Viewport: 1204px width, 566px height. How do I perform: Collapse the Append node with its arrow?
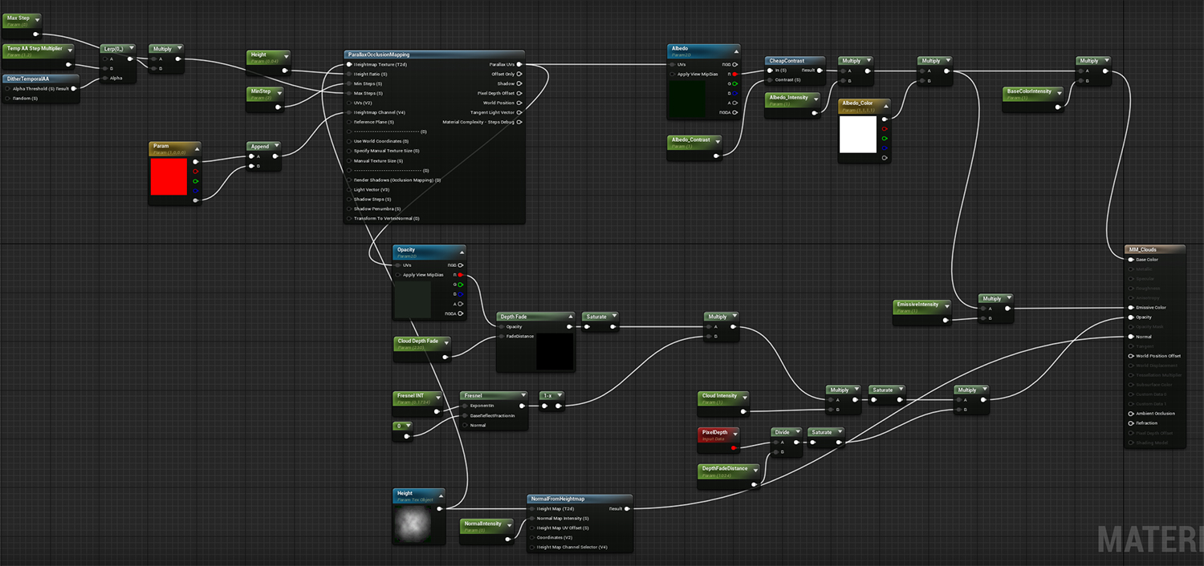[x=276, y=147]
